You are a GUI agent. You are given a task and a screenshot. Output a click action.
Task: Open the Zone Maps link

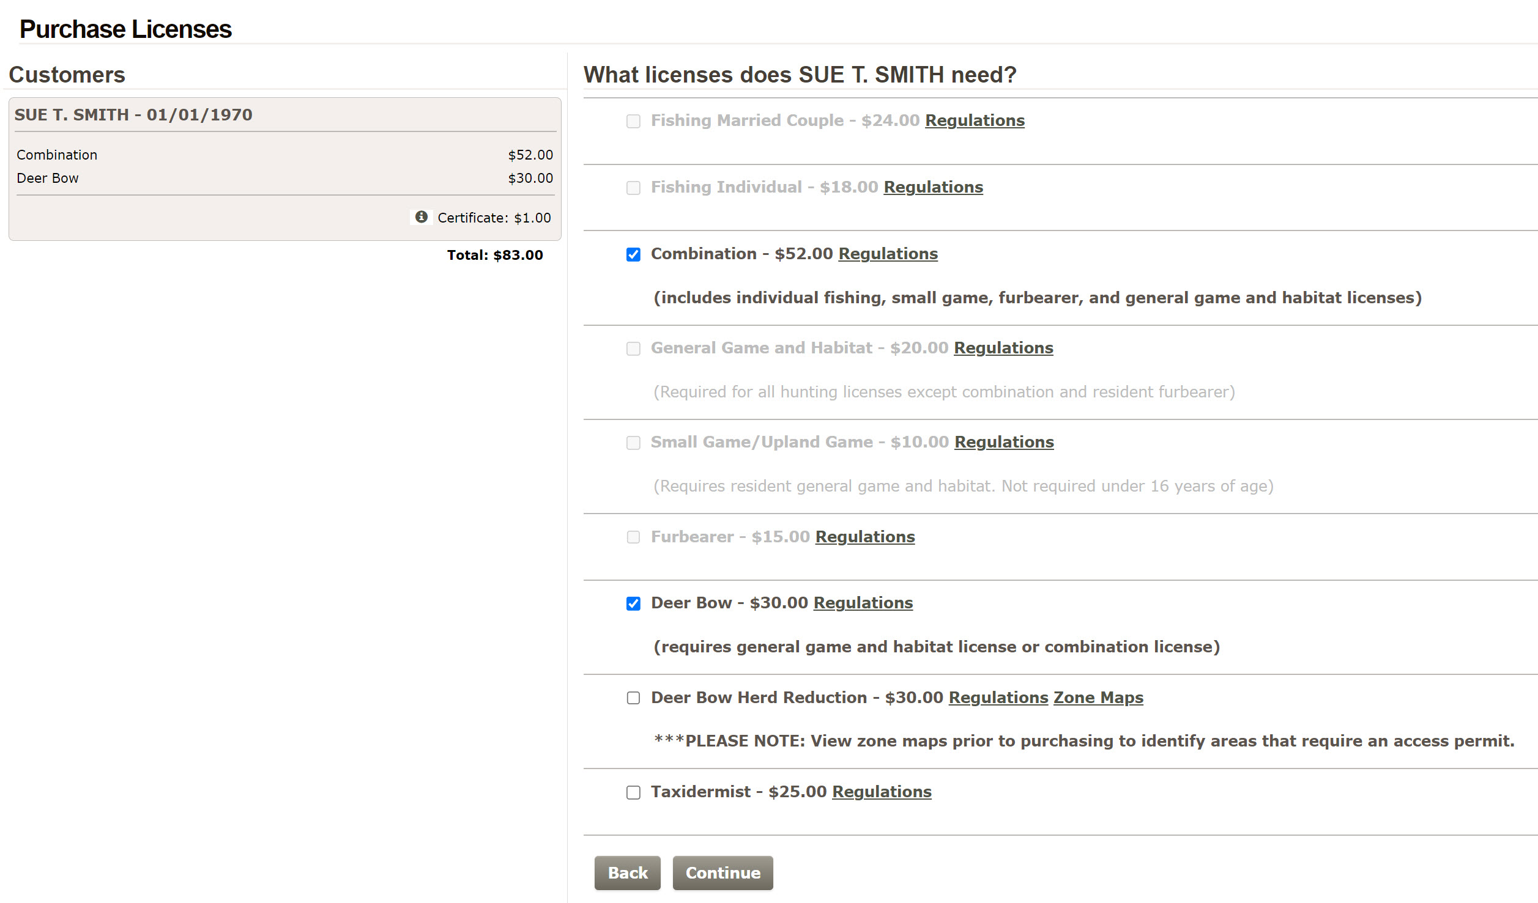point(1098,698)
